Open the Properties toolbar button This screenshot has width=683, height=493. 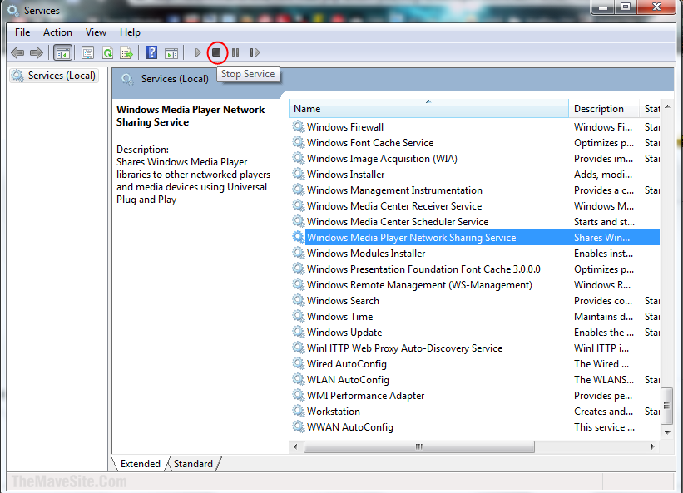click(x=87, y=53)
